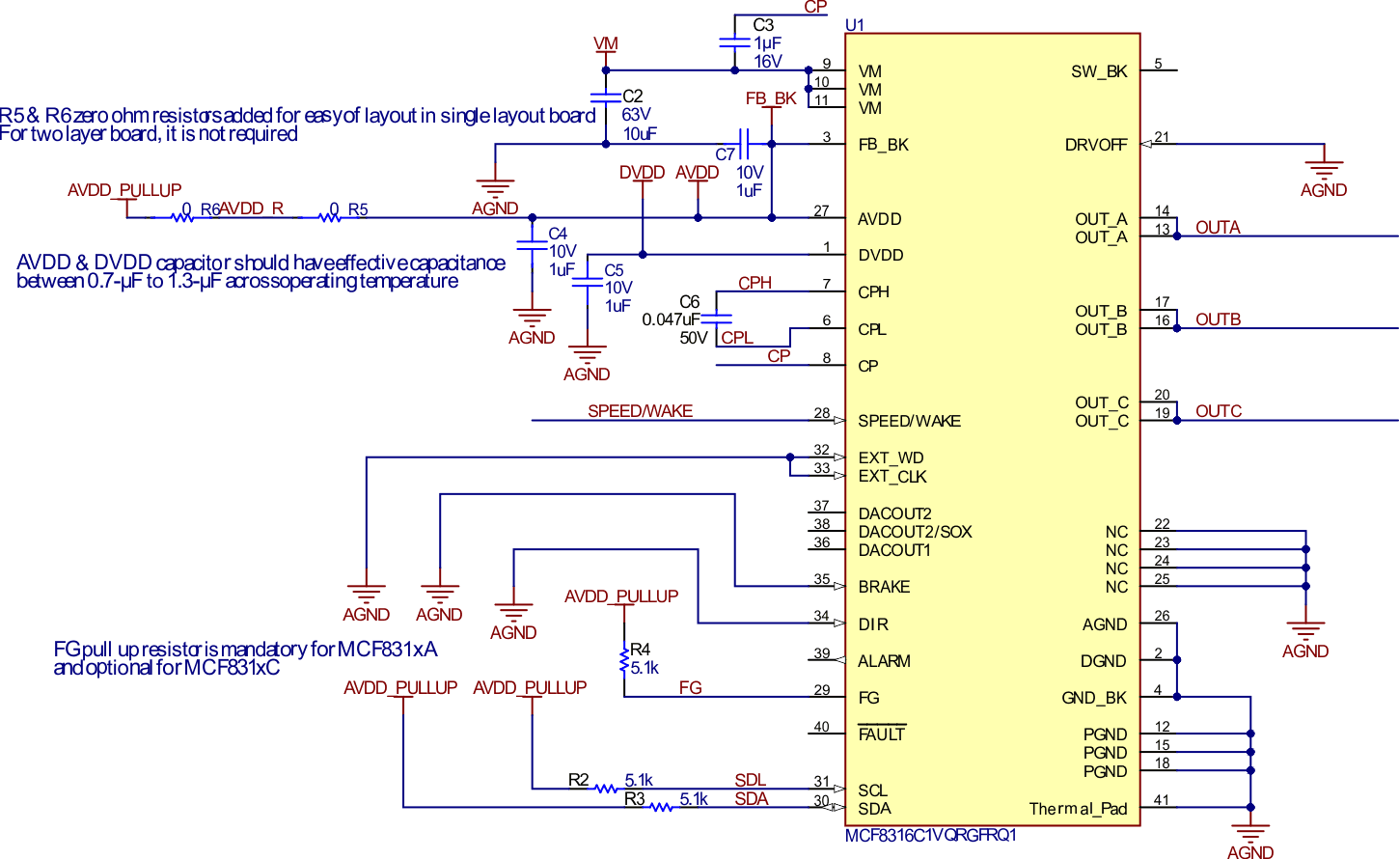1399x859 pixels.
Task: Click AGND ground symbol below NC pins
Action: point(1305,631)
